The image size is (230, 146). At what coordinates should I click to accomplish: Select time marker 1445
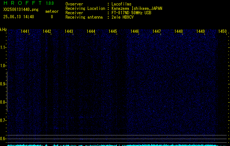(x=113, y=31)
